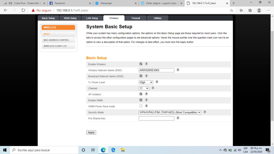Click question mark next to Tx Power Level

click(x=157, y=82)
